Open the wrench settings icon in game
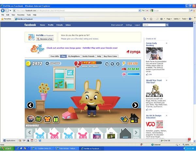 coord(118,64)
